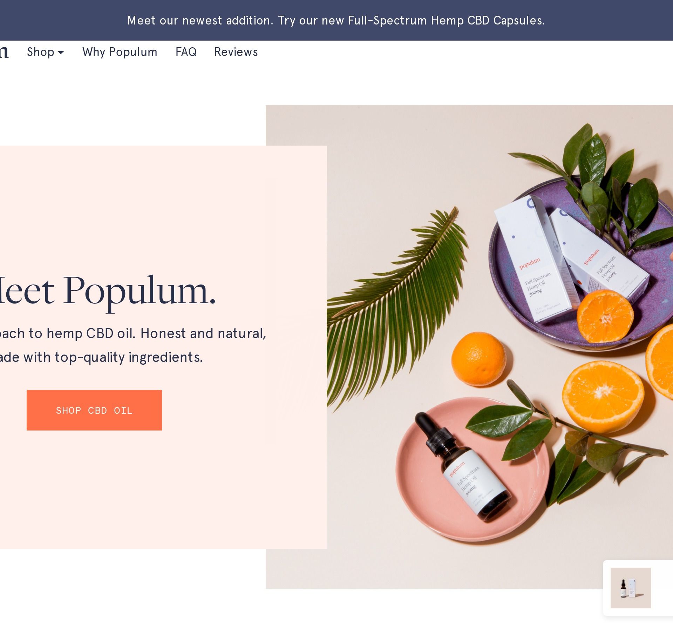
Task: Click the Populum logo at top left
Action: (x=4, y=52)
